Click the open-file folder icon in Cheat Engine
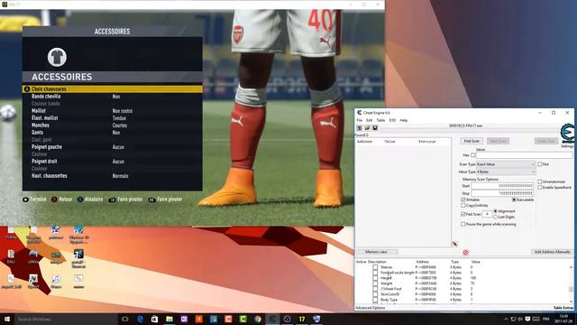Screen dimensions: 577x325 click(367, 128)
